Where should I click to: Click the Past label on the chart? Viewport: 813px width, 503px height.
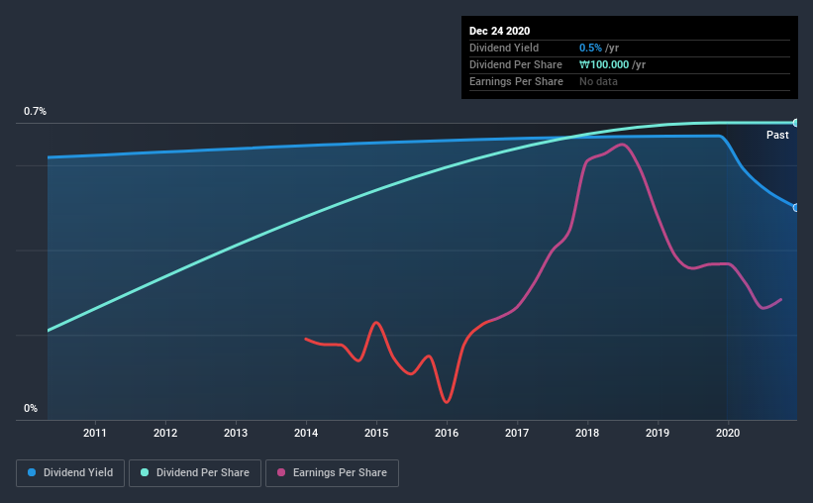[x=777, y=135]
